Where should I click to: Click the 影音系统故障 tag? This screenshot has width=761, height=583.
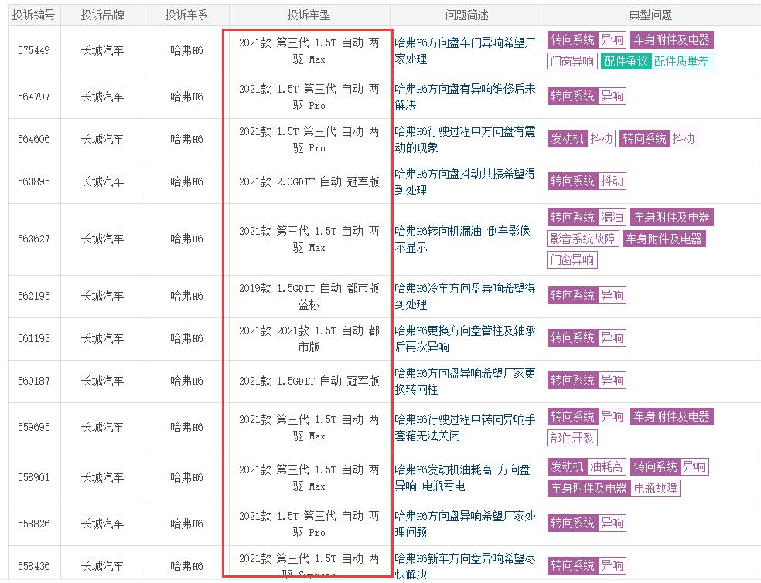pos(583,239)
